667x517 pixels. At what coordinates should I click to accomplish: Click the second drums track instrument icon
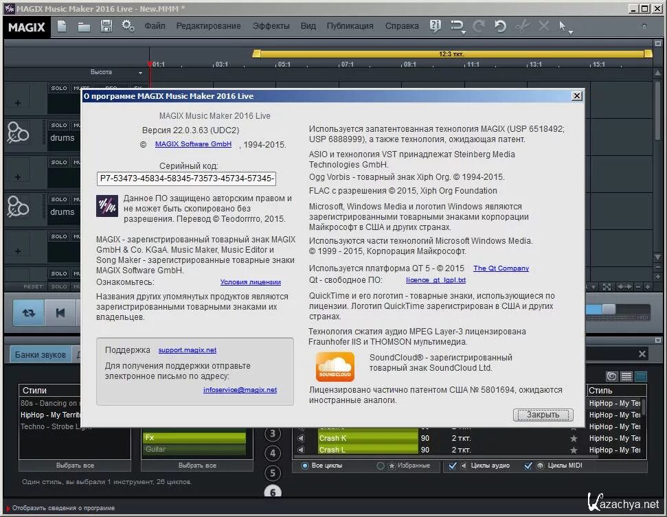(18, 206)
